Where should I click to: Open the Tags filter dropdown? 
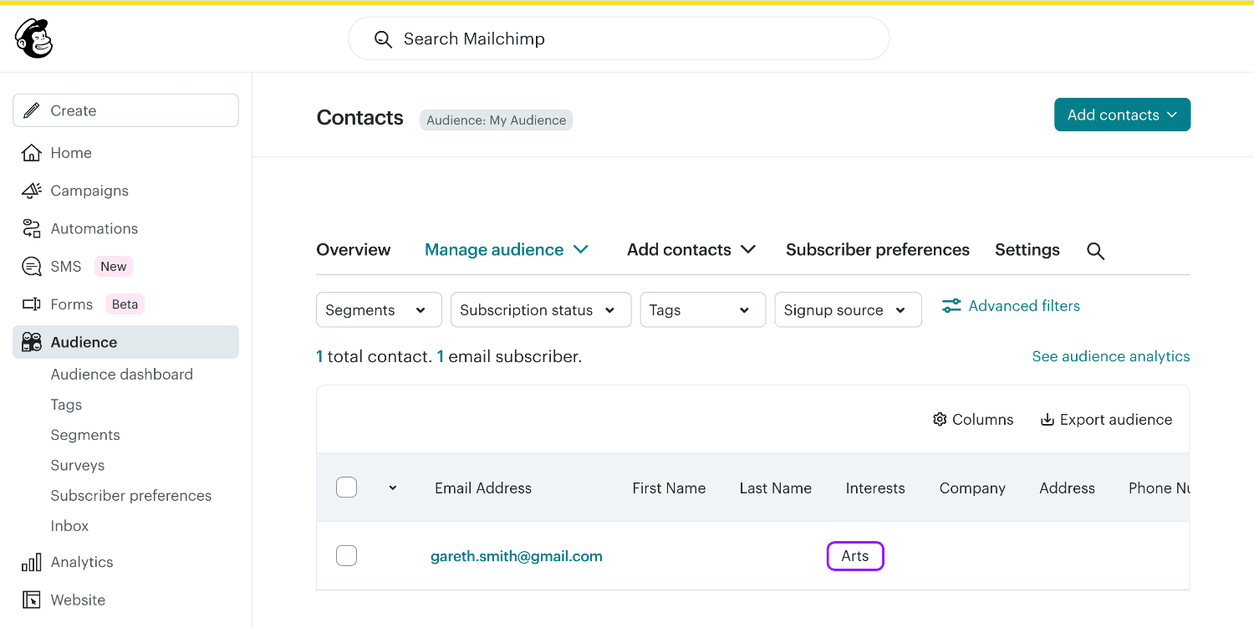(703, 309)
